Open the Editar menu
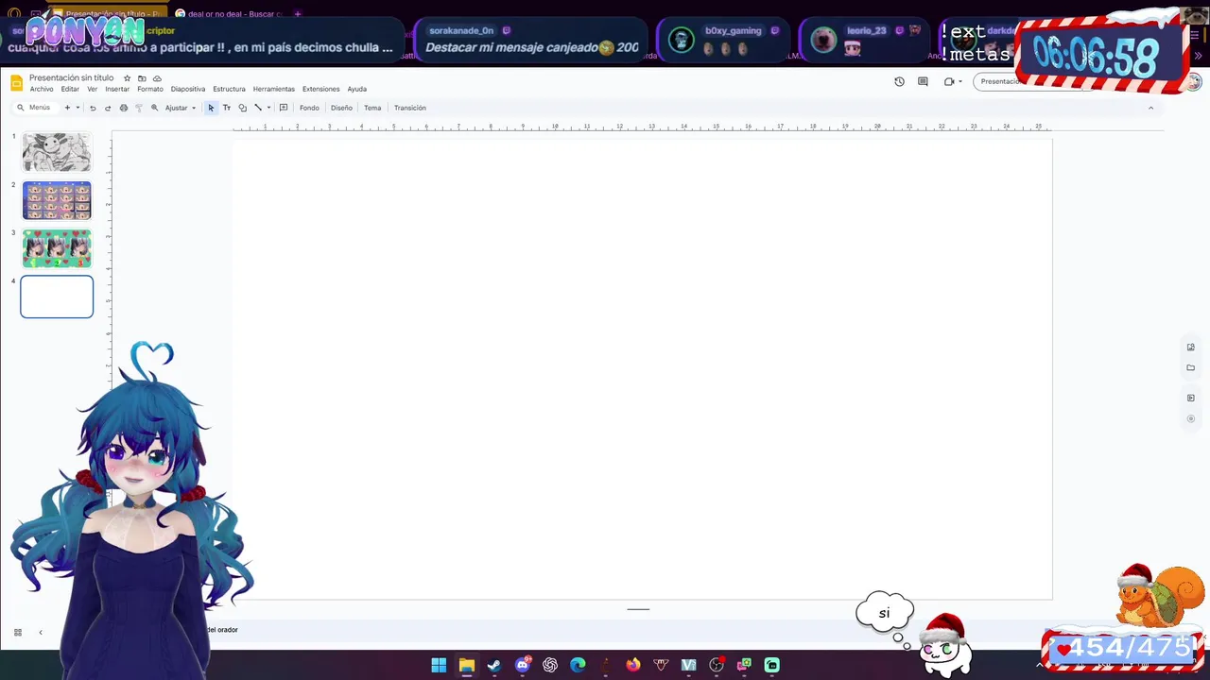The height and width of the screenshot is (680, 1210). point(70,89)
